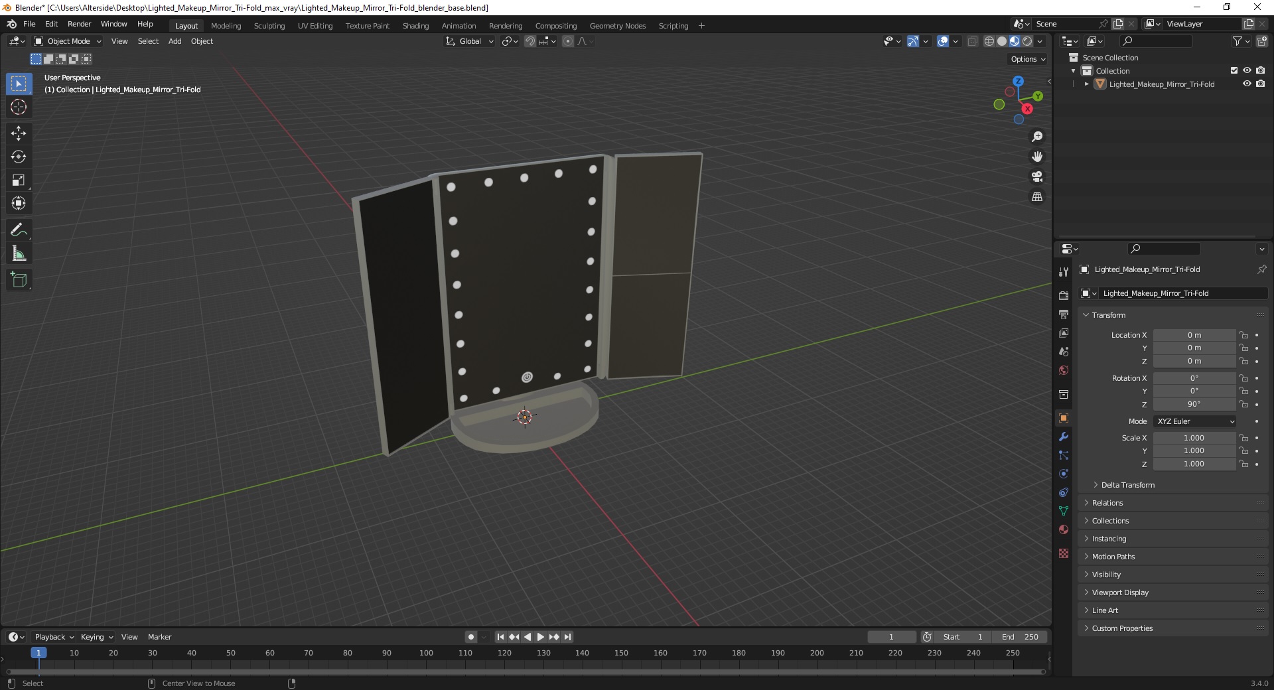1274x690 pixels.
Task: Toggle Lock Scale Y
Action: tap(1243, 450)
